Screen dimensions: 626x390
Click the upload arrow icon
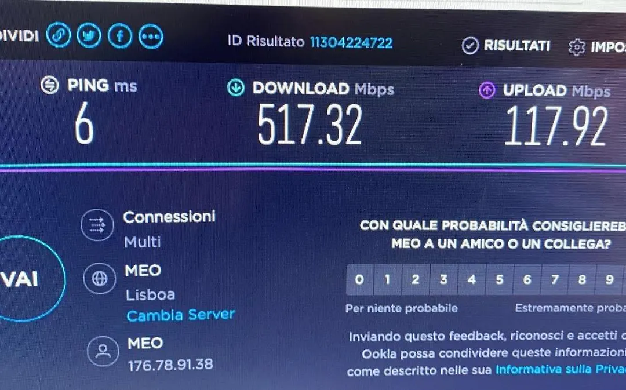487,90
